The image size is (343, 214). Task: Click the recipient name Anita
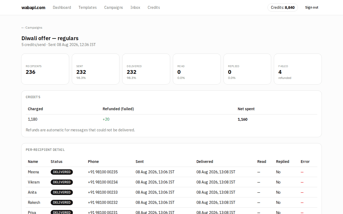(32, 192)
